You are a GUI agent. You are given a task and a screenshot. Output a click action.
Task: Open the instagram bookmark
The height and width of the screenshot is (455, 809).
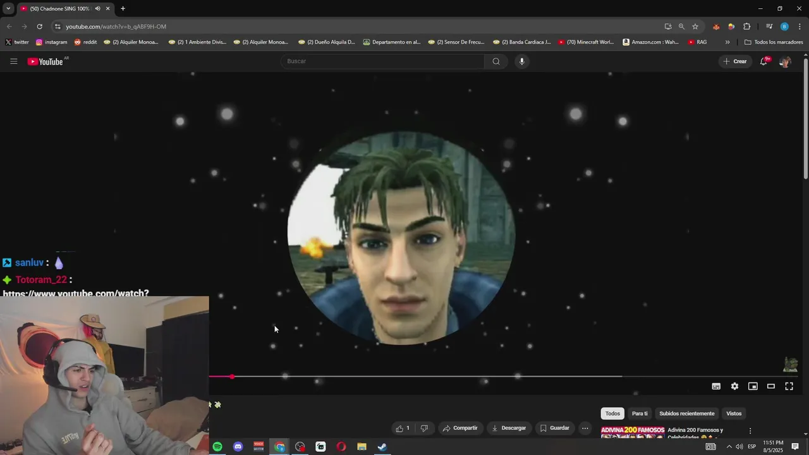point(51,42)
